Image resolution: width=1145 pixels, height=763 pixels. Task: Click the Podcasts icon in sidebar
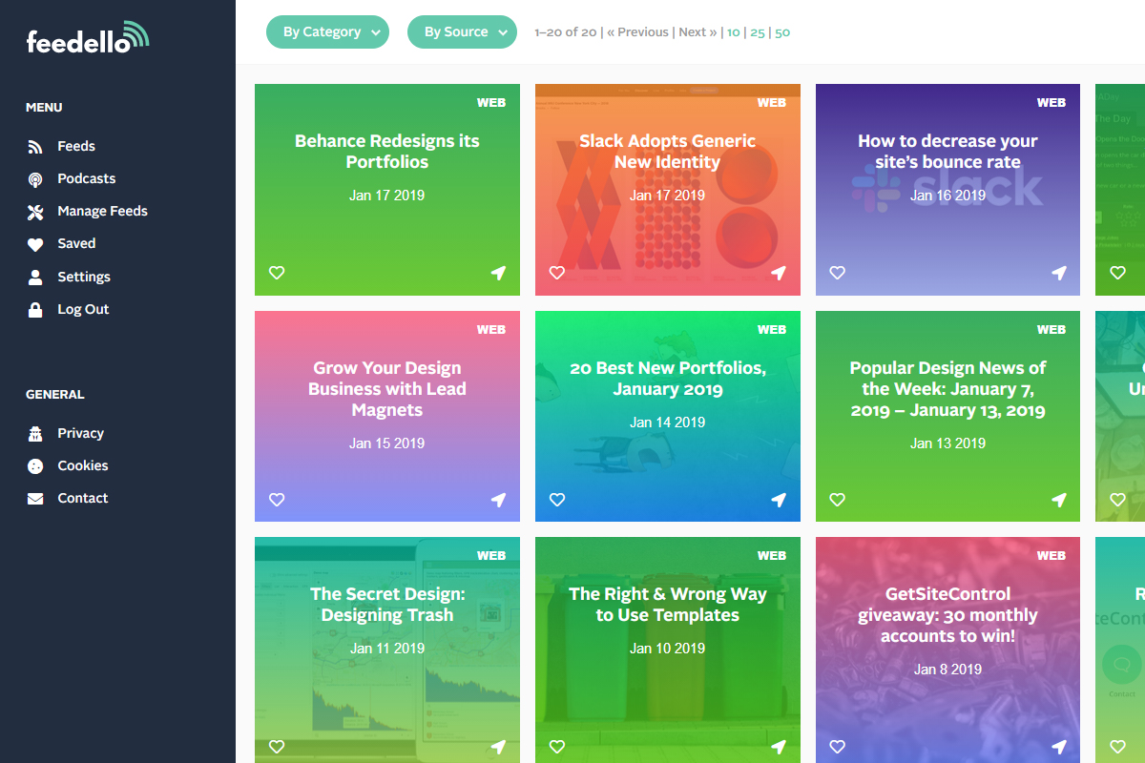(x=35, y=179)
